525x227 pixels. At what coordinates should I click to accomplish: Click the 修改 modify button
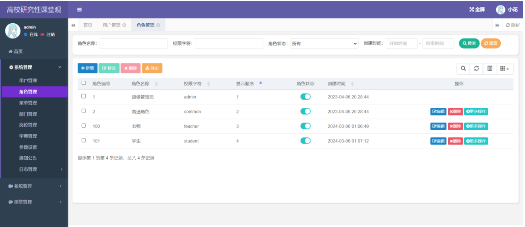coord(109,68)
